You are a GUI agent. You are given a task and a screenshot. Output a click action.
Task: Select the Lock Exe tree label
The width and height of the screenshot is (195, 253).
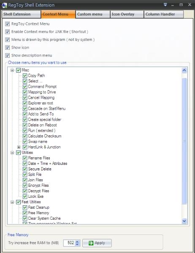click(36, 196)
